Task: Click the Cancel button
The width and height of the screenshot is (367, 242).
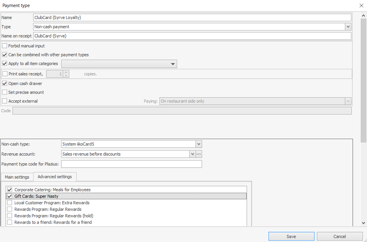Action: click(x=340, y=236)
